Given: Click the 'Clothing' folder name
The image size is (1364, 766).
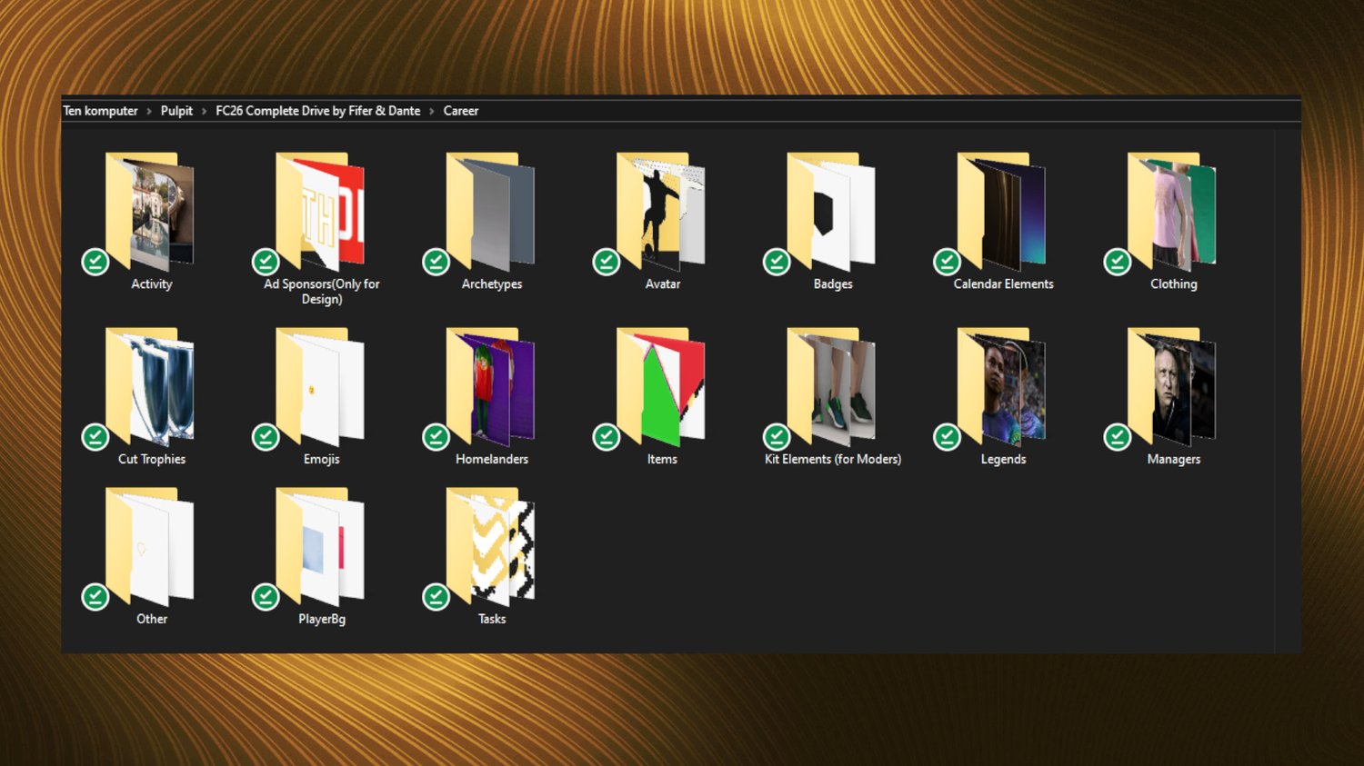Looking at the screenshot, I should 1174,284.
